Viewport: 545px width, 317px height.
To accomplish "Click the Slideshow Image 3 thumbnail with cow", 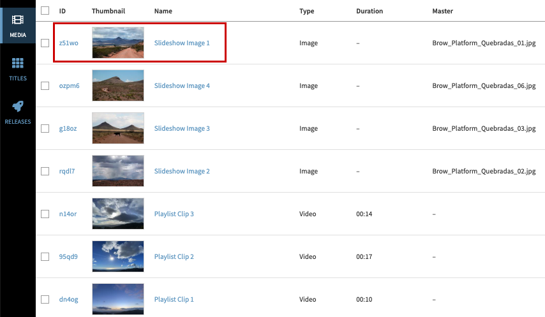I will (x=118, y=128).
